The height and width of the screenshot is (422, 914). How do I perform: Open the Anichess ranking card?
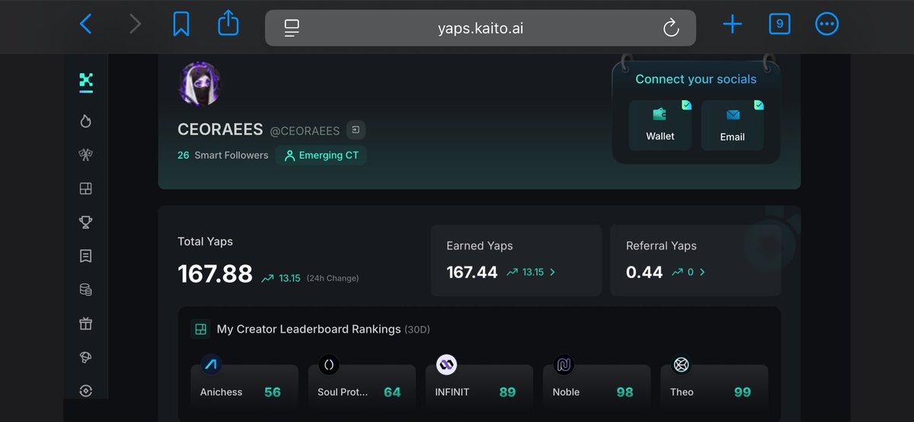click(x=244, y=389)
